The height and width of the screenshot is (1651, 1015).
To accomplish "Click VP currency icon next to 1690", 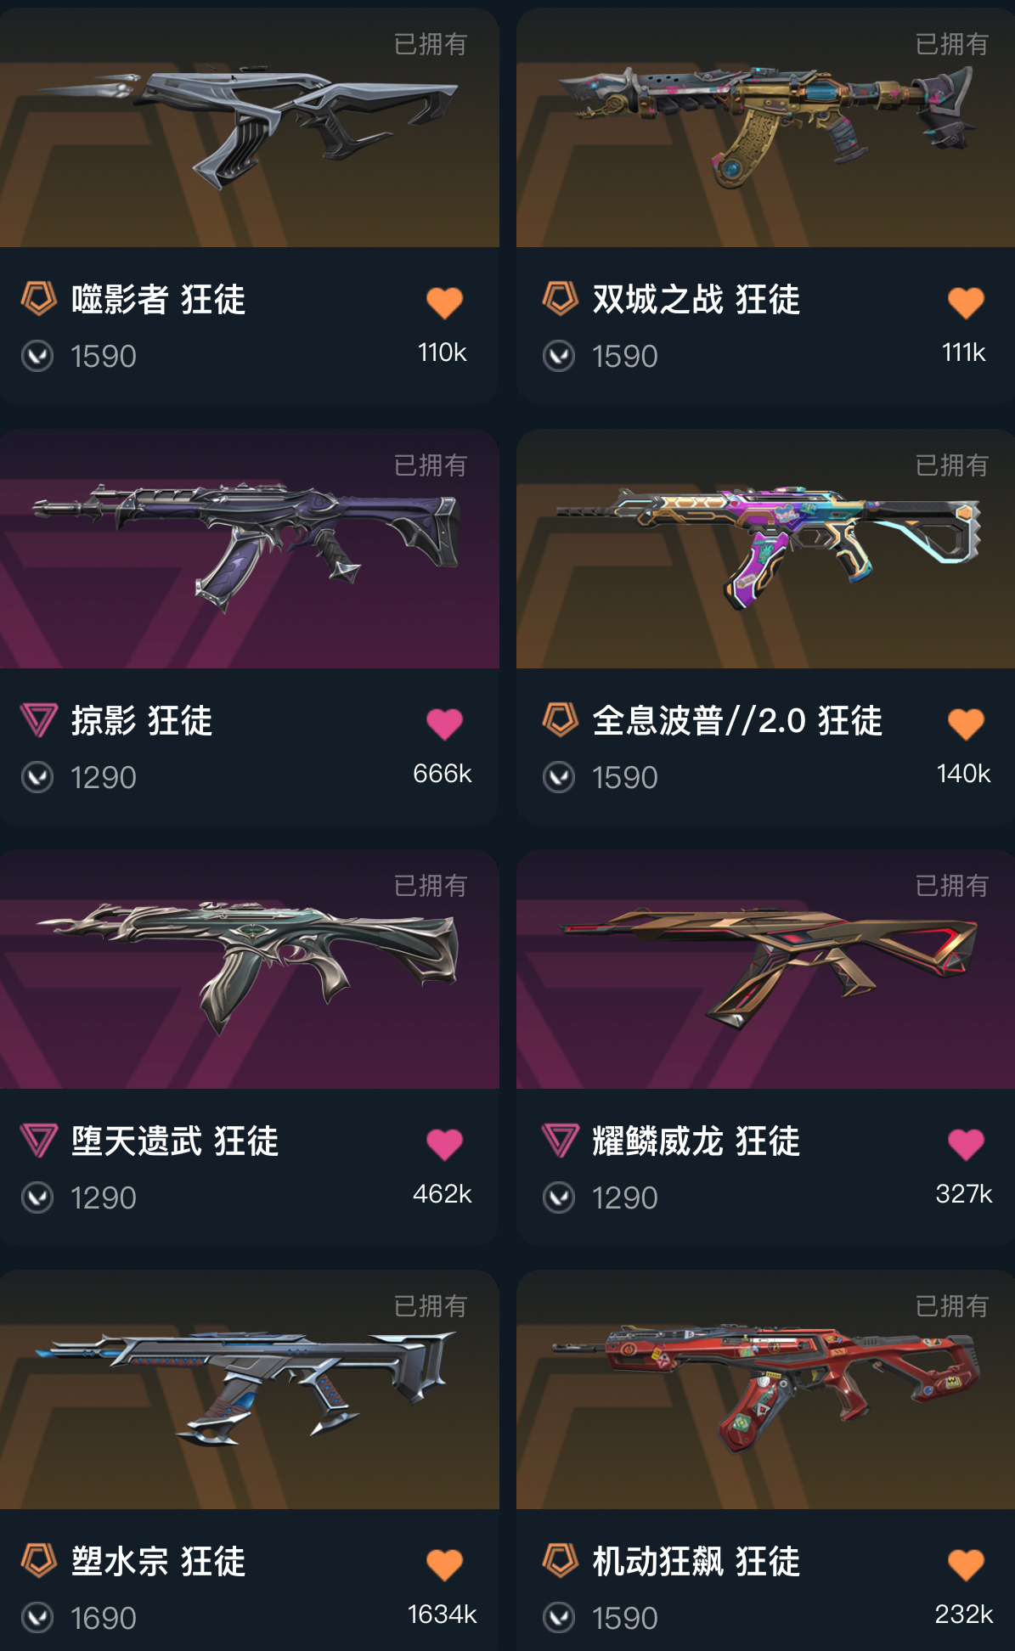I will click(x=37, y=1618).
